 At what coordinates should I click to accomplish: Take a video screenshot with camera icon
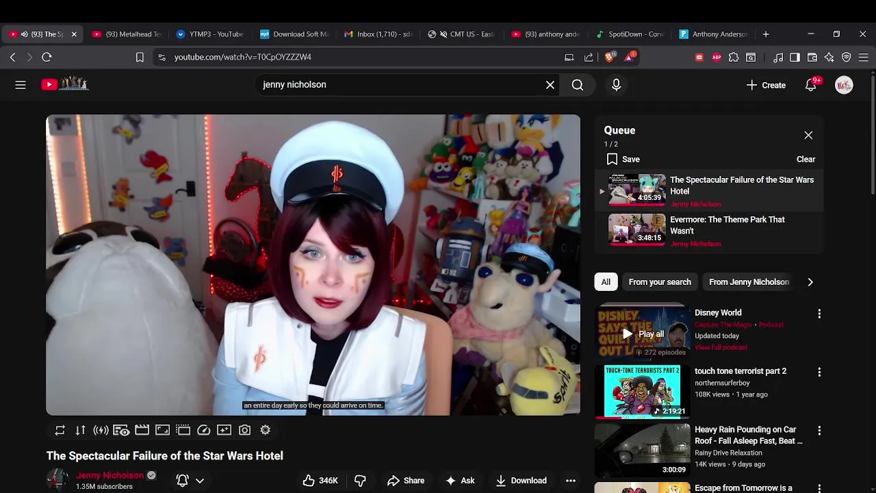244,430
